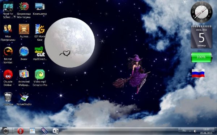Open the Компьютер desktop icon

40,8
